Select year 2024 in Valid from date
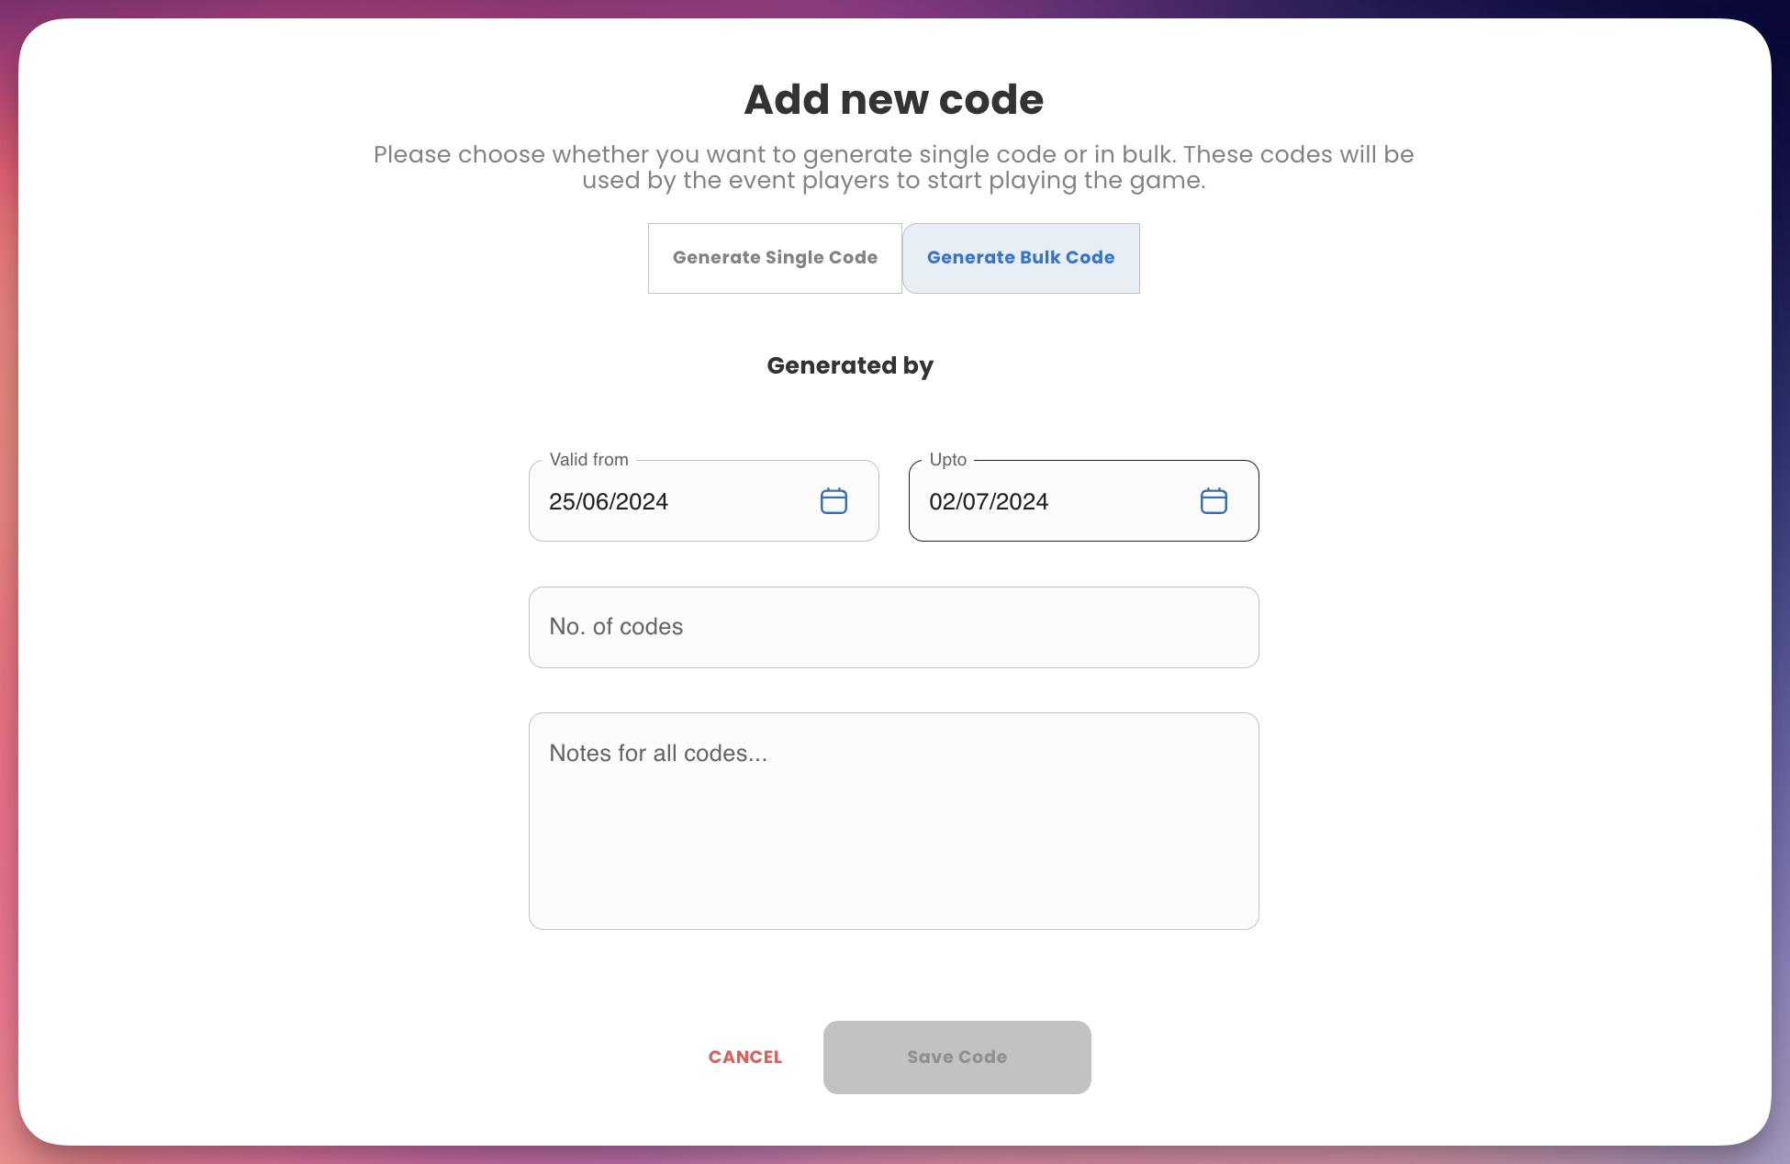The height and width of the screenshot is (1164, 1790). coord(642,502)
